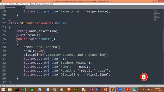
Task: Open the volume speaker tray icon
Action: tap(151, 90)
